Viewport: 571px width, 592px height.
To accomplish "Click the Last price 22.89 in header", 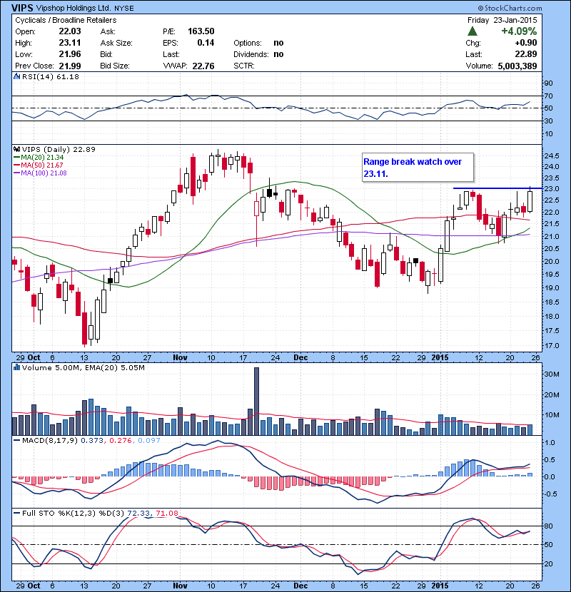I will tap(525, 54).
